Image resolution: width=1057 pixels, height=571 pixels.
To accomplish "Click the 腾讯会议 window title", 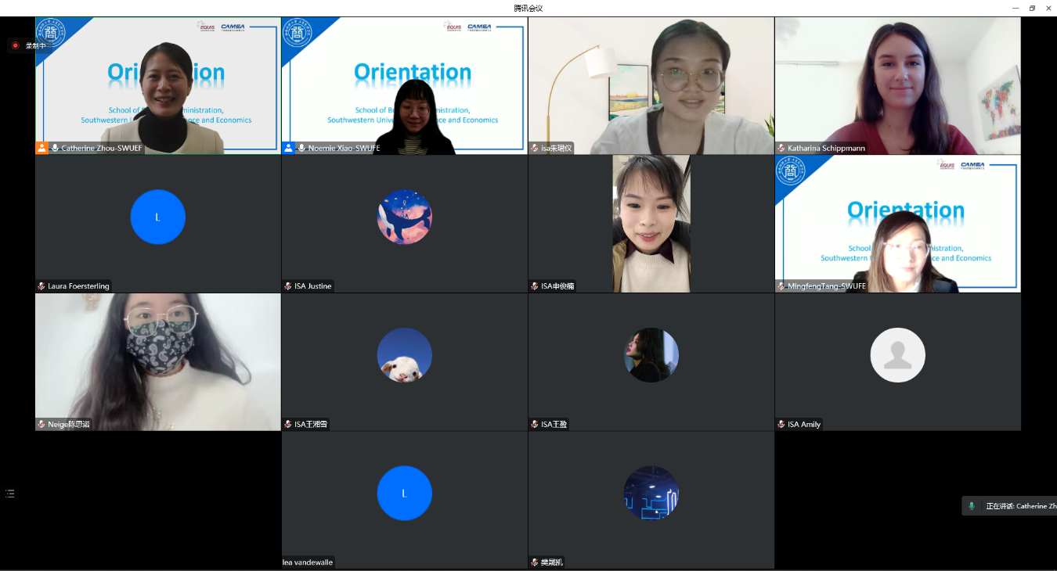I will (x=528, y=8).
